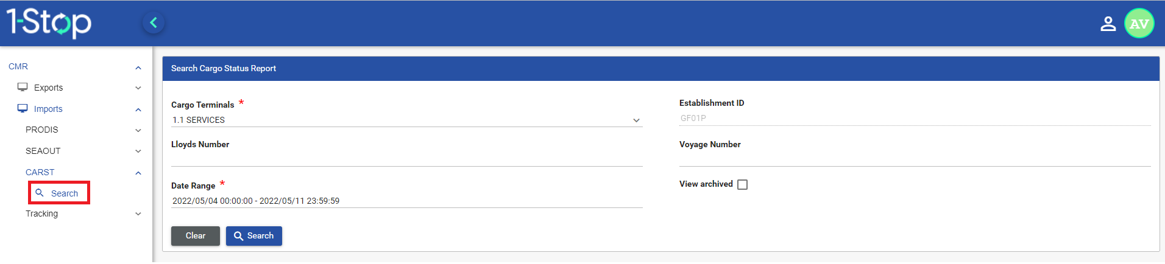Open the Date Range picker field
Image resolution: width=1165 pixels, height=264 pixels.
point(406,201)
